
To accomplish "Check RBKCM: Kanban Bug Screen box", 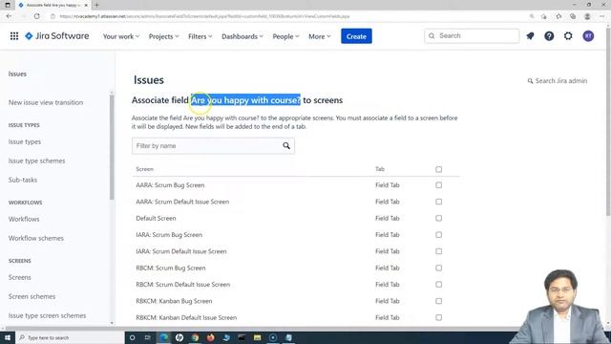I will 439,301.
